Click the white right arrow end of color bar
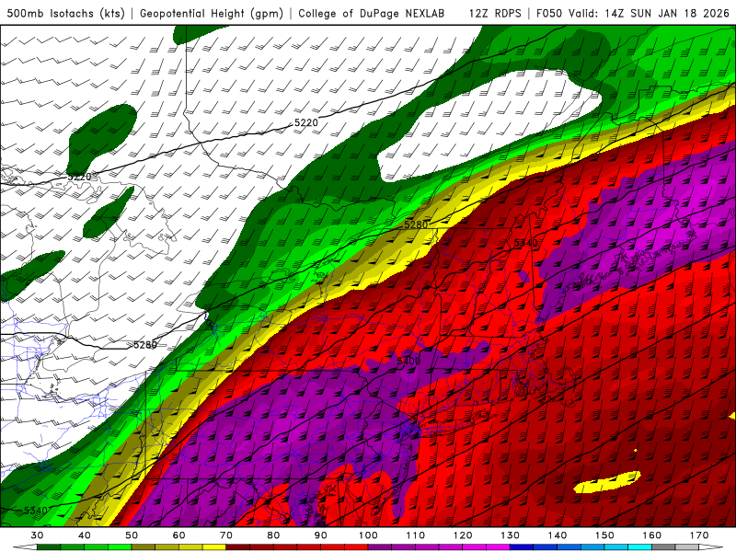 [x=711, y=547]
